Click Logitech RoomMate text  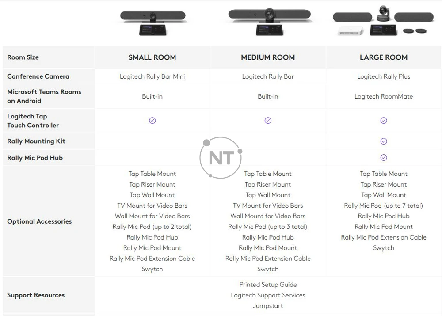tap(384, 96)
